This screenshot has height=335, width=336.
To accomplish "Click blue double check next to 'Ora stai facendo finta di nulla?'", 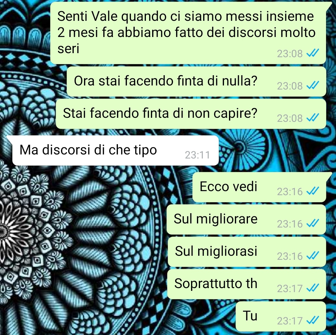I will 313,85.
